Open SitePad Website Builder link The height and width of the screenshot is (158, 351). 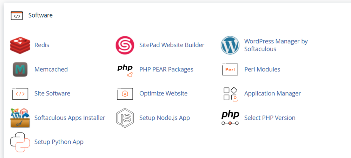click(x=172, y=45)
